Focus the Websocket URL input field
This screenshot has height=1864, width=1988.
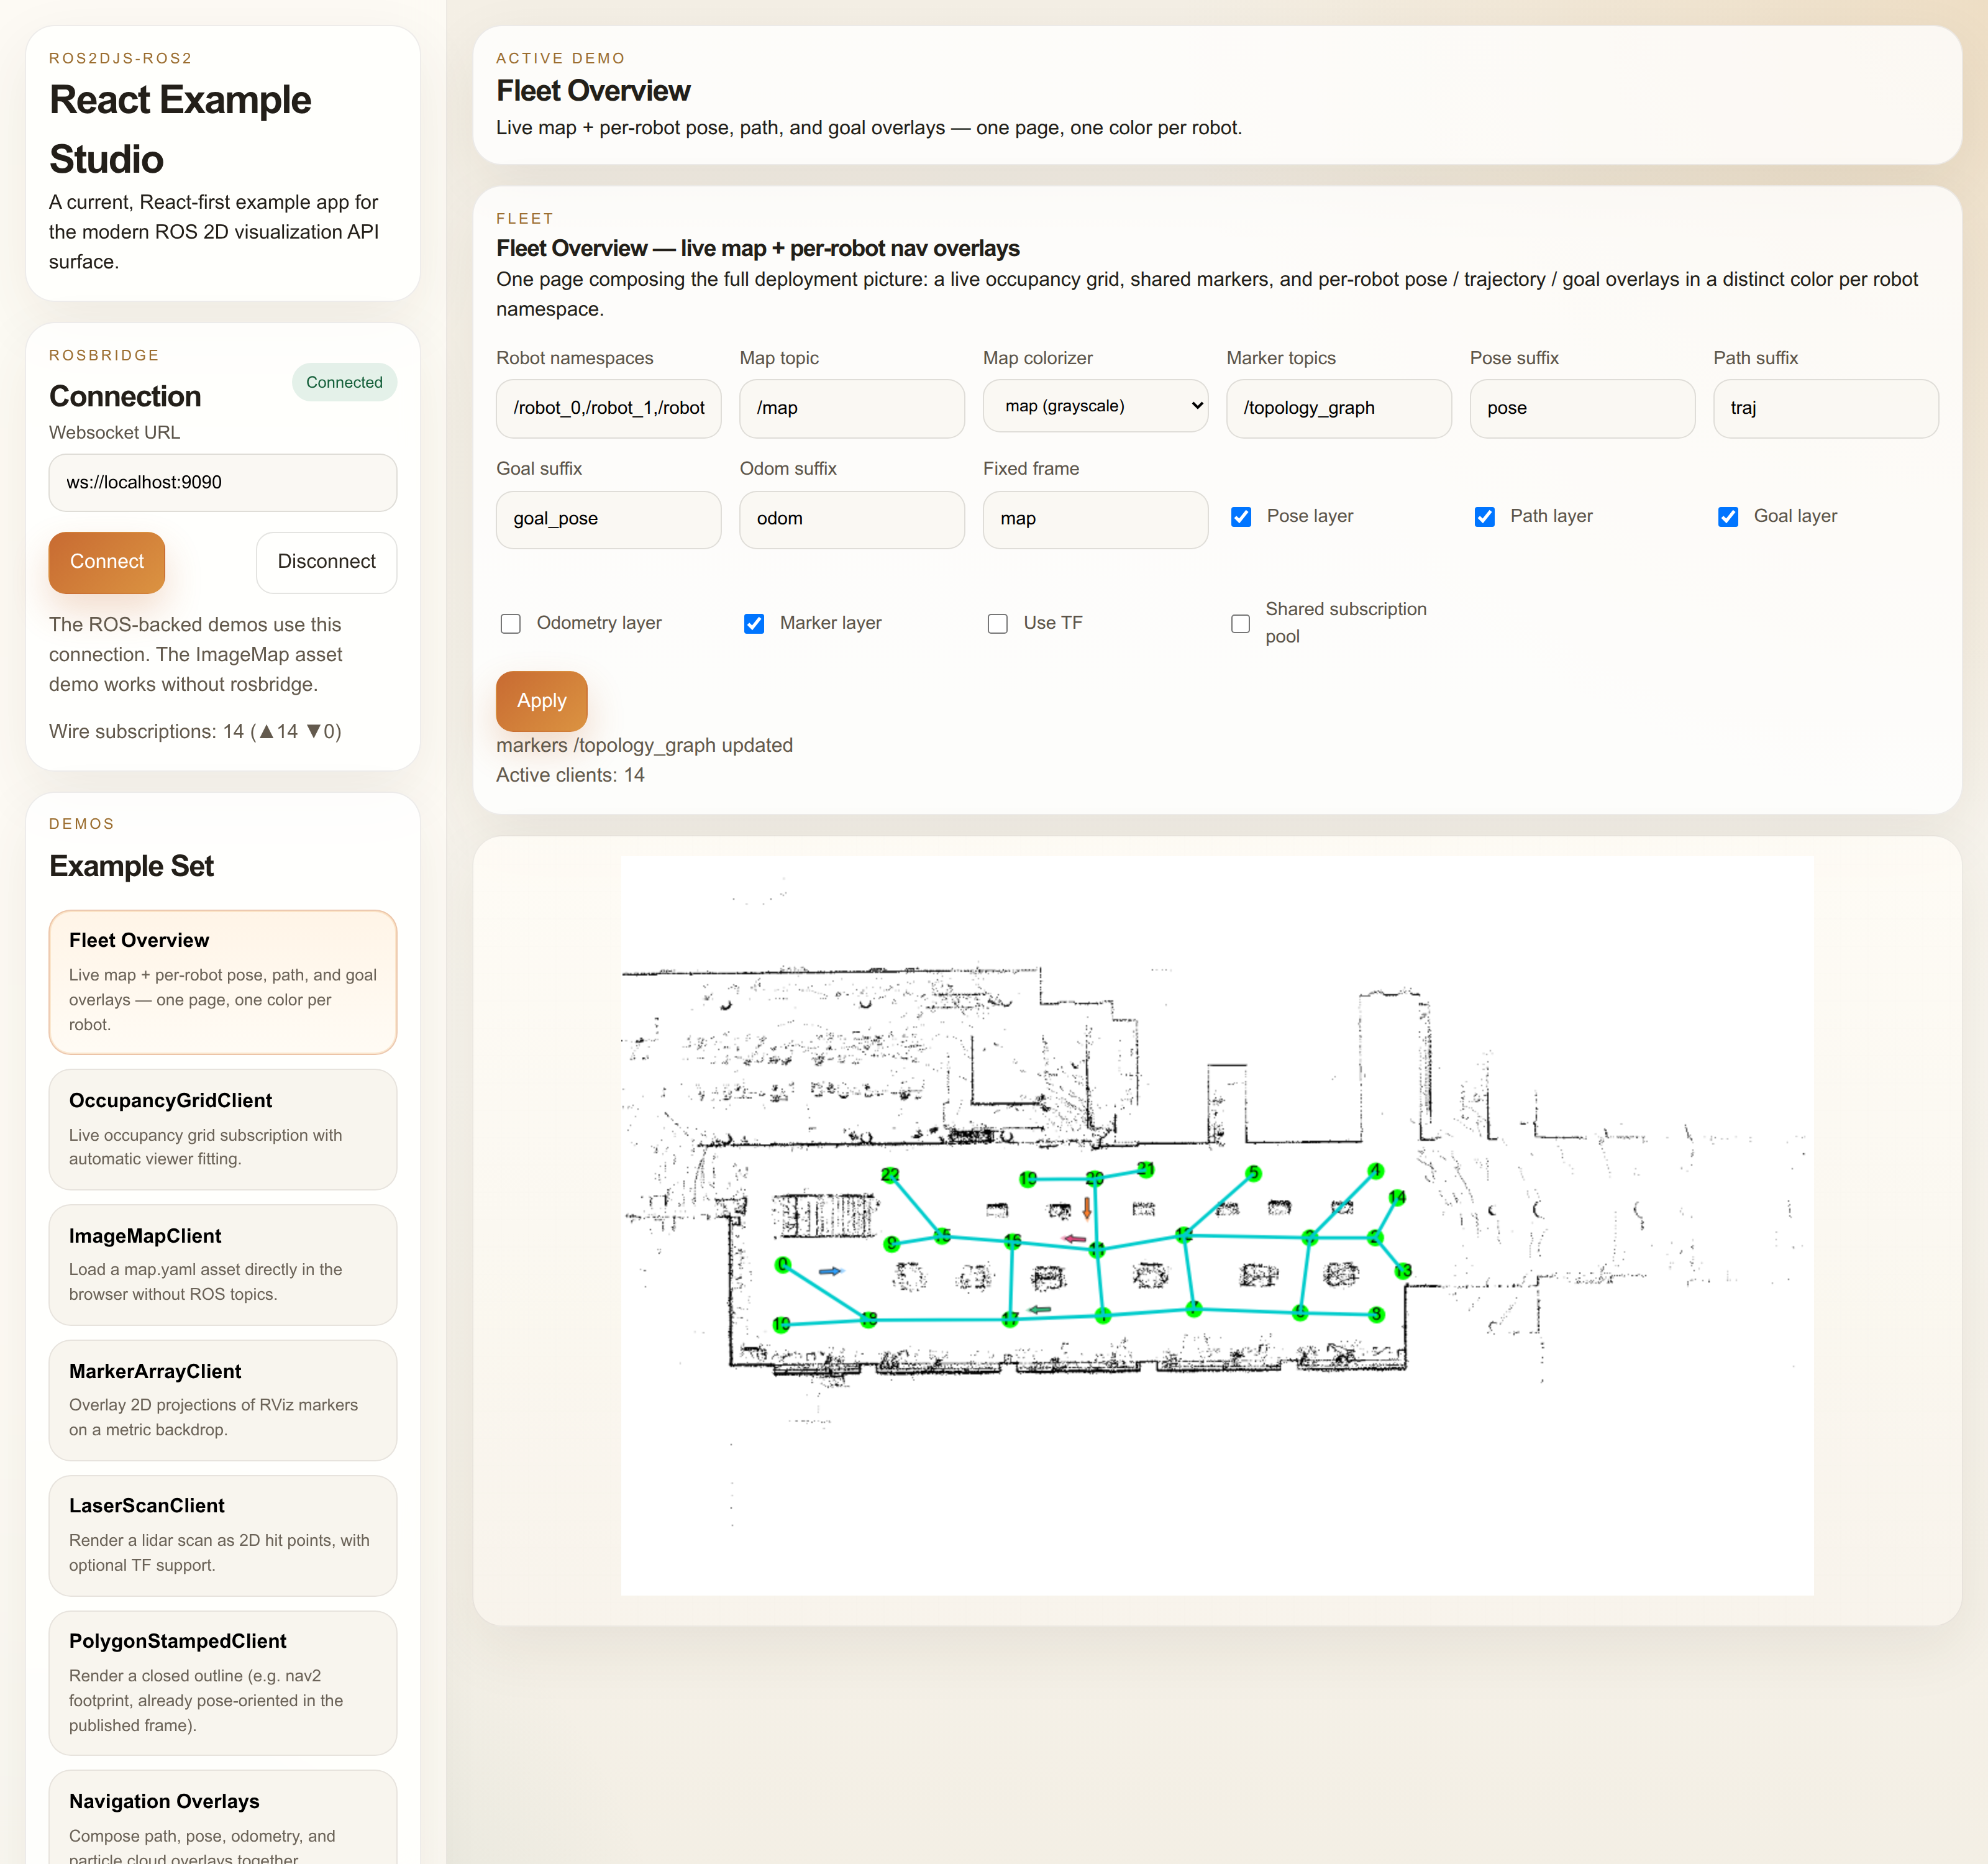click(223, 482)
